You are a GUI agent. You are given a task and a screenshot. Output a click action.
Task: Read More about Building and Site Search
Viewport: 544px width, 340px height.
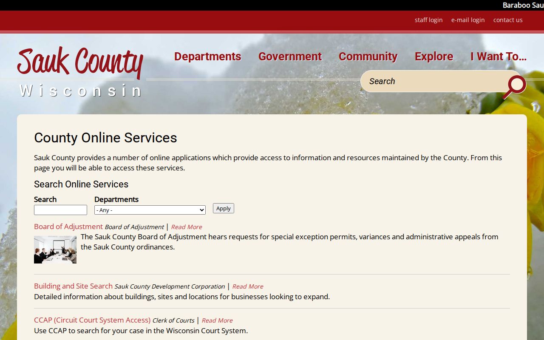tap(248, 286)
